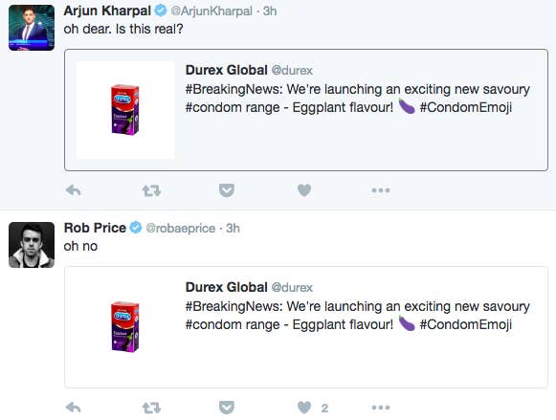Open the @ArjunKharpal handle

211,11
